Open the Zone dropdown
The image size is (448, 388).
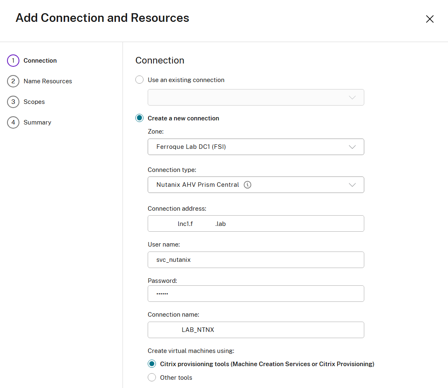tap(256, 147)
